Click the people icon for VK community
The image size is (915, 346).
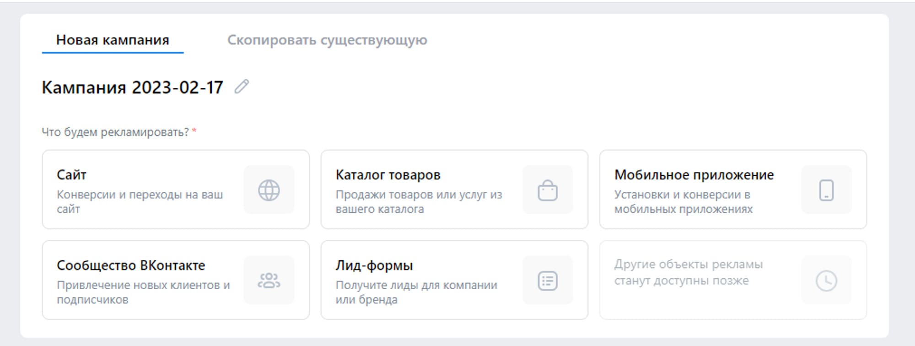(x=269, y=280)
